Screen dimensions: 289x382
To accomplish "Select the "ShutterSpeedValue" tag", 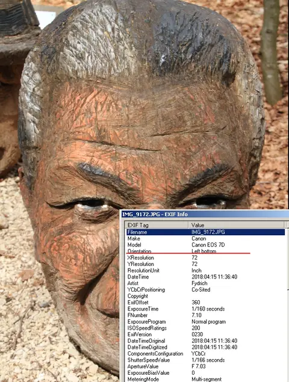I will coord(149,360).
